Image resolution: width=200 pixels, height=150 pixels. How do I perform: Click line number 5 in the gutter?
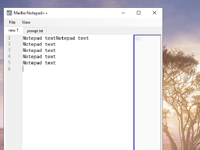click(9, 62)
